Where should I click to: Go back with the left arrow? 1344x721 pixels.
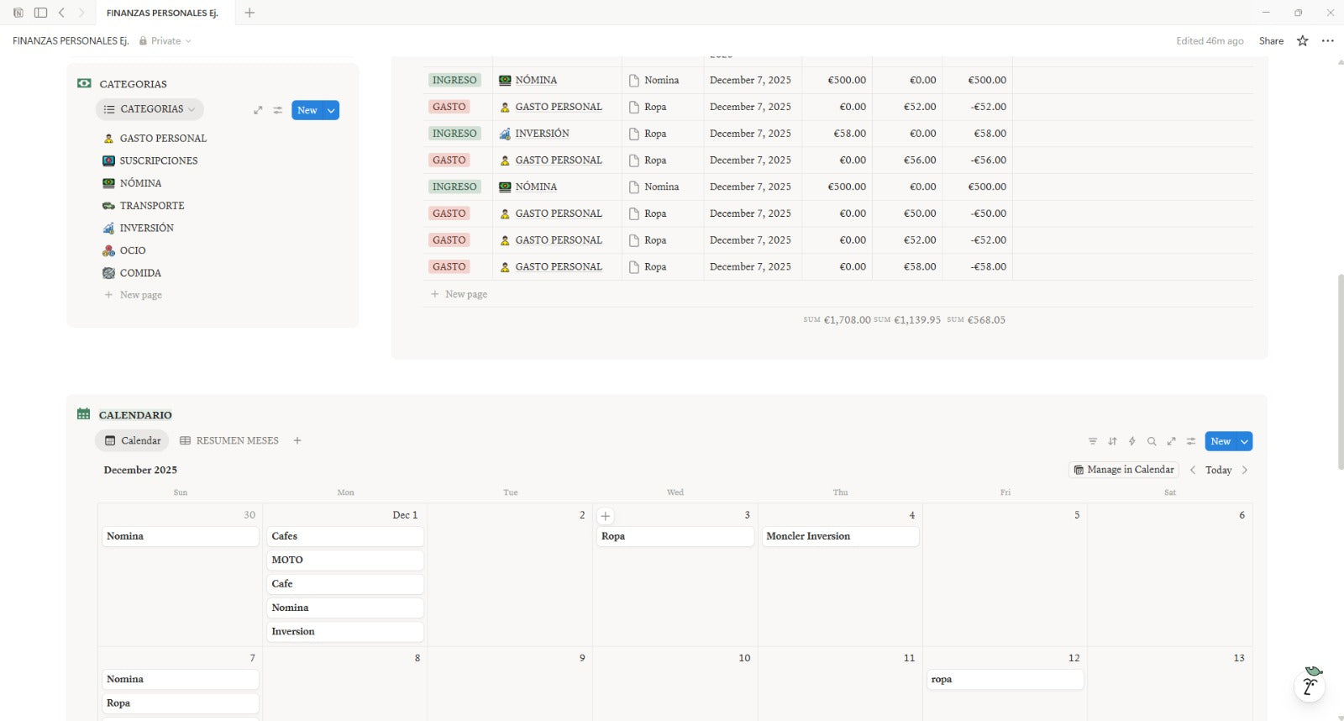click(x=61, y=13)
